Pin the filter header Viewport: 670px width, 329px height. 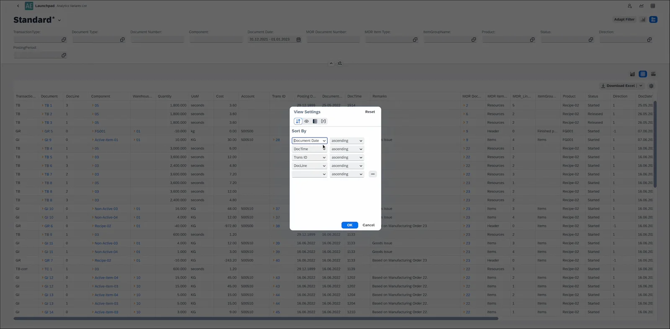[340, 64]
